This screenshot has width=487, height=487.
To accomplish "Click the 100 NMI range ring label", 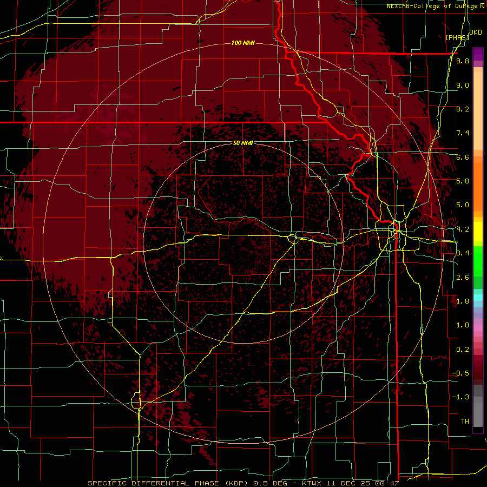I will coord(243,43).
